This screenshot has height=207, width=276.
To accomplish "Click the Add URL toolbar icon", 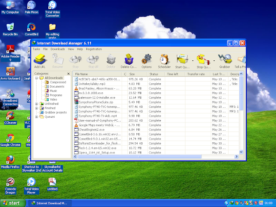I will tap(40, 60).
